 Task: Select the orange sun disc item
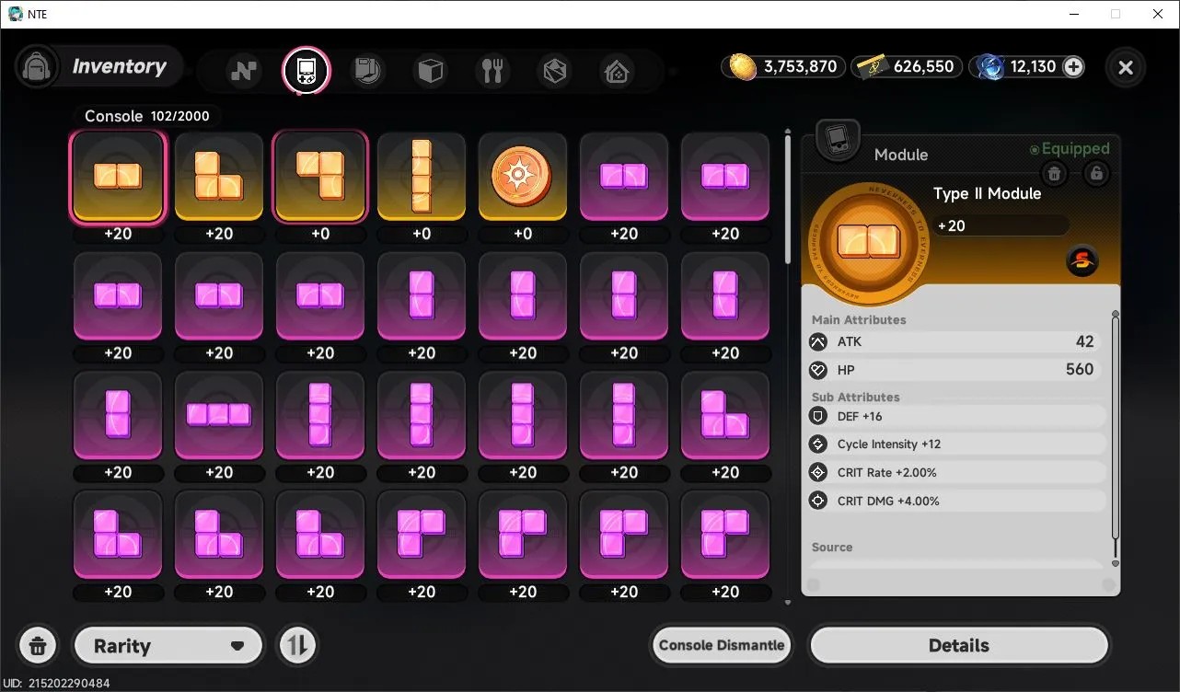523,177
